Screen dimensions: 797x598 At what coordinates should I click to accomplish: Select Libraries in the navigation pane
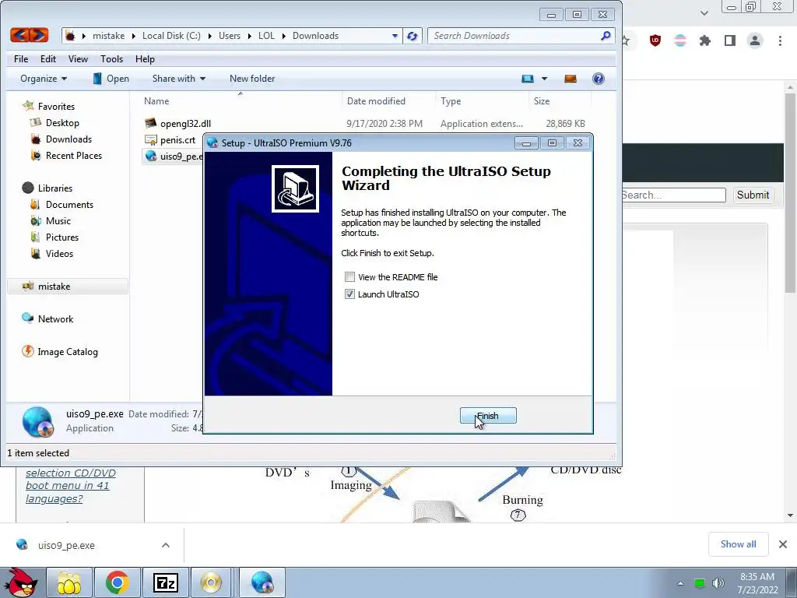point(47,188)
